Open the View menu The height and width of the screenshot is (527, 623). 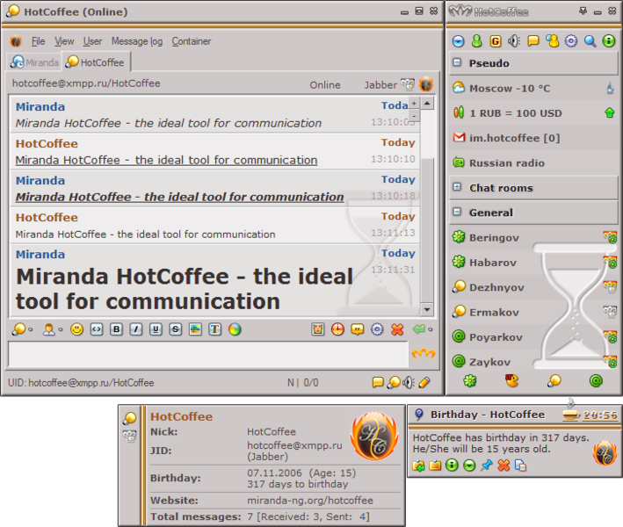click(64, 41)
